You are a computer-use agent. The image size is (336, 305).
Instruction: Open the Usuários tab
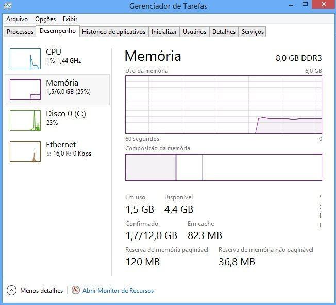(195, 32)
